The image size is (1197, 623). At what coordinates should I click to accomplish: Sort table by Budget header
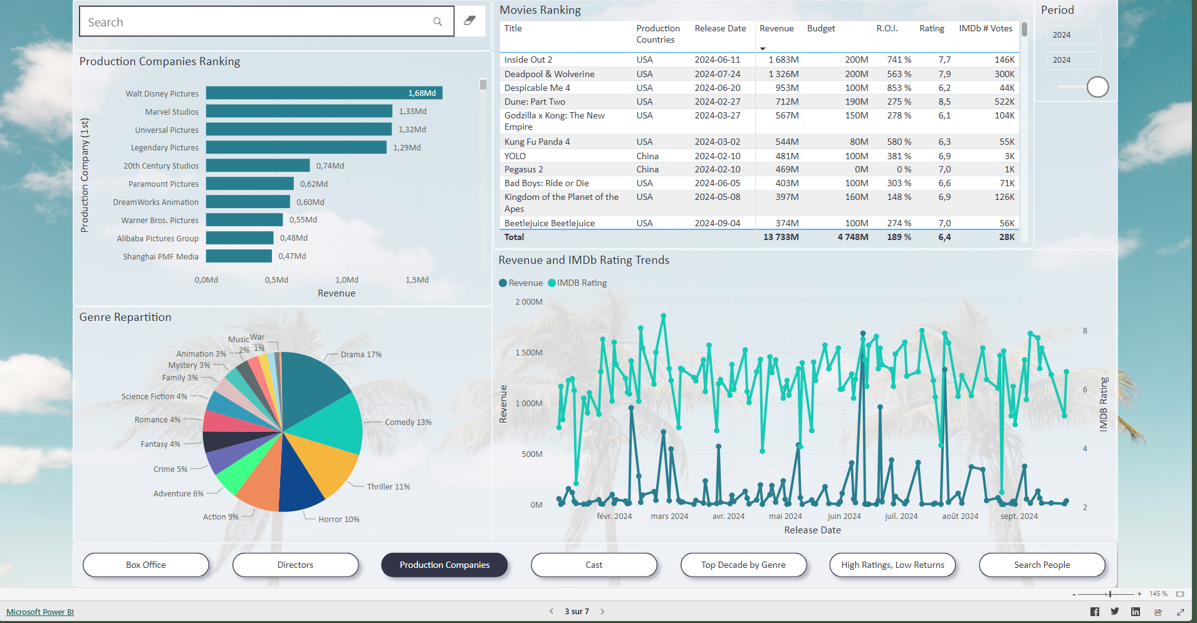[821, 28]
